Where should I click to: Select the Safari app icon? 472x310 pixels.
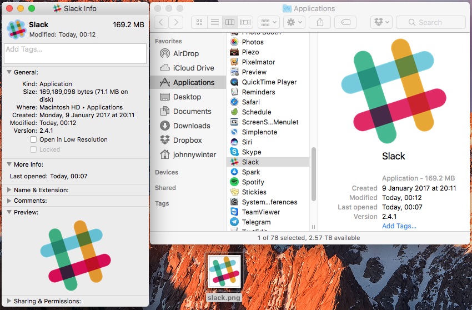point(234,102)
